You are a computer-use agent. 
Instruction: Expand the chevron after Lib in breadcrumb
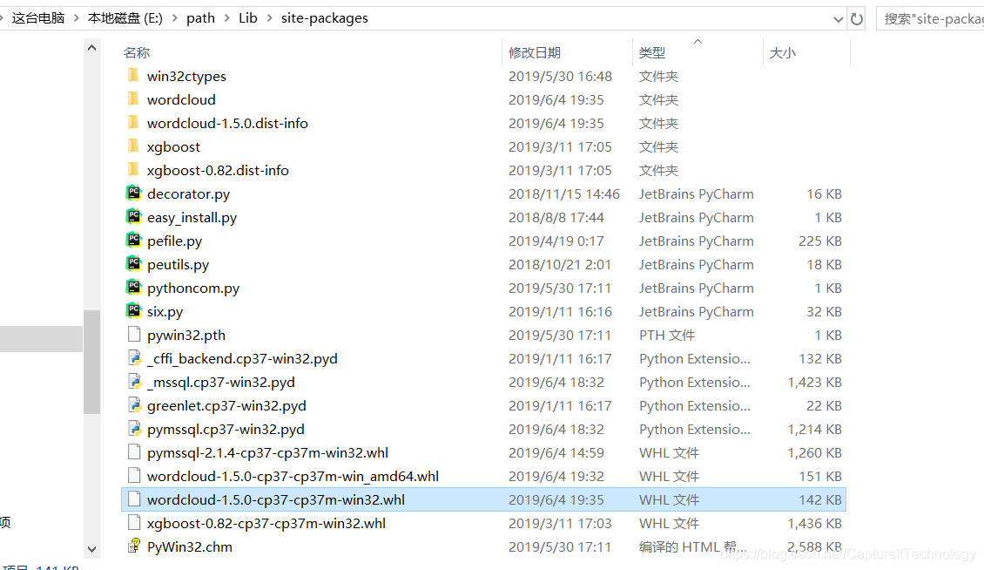coord(270,18)
